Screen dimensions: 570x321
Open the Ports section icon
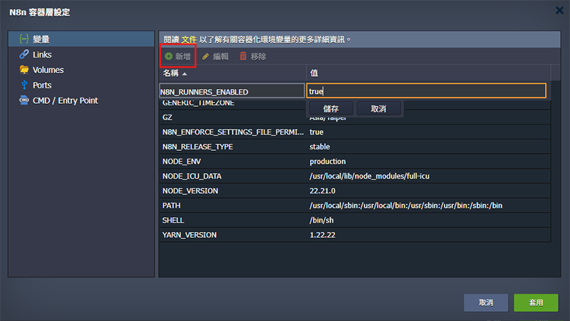[24, 85]
